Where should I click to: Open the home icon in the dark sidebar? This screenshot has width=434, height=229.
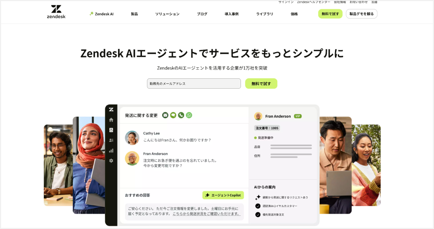coord(111,120)
